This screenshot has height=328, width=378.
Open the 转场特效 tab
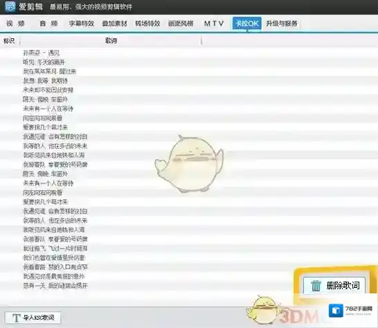click(147, 24)
